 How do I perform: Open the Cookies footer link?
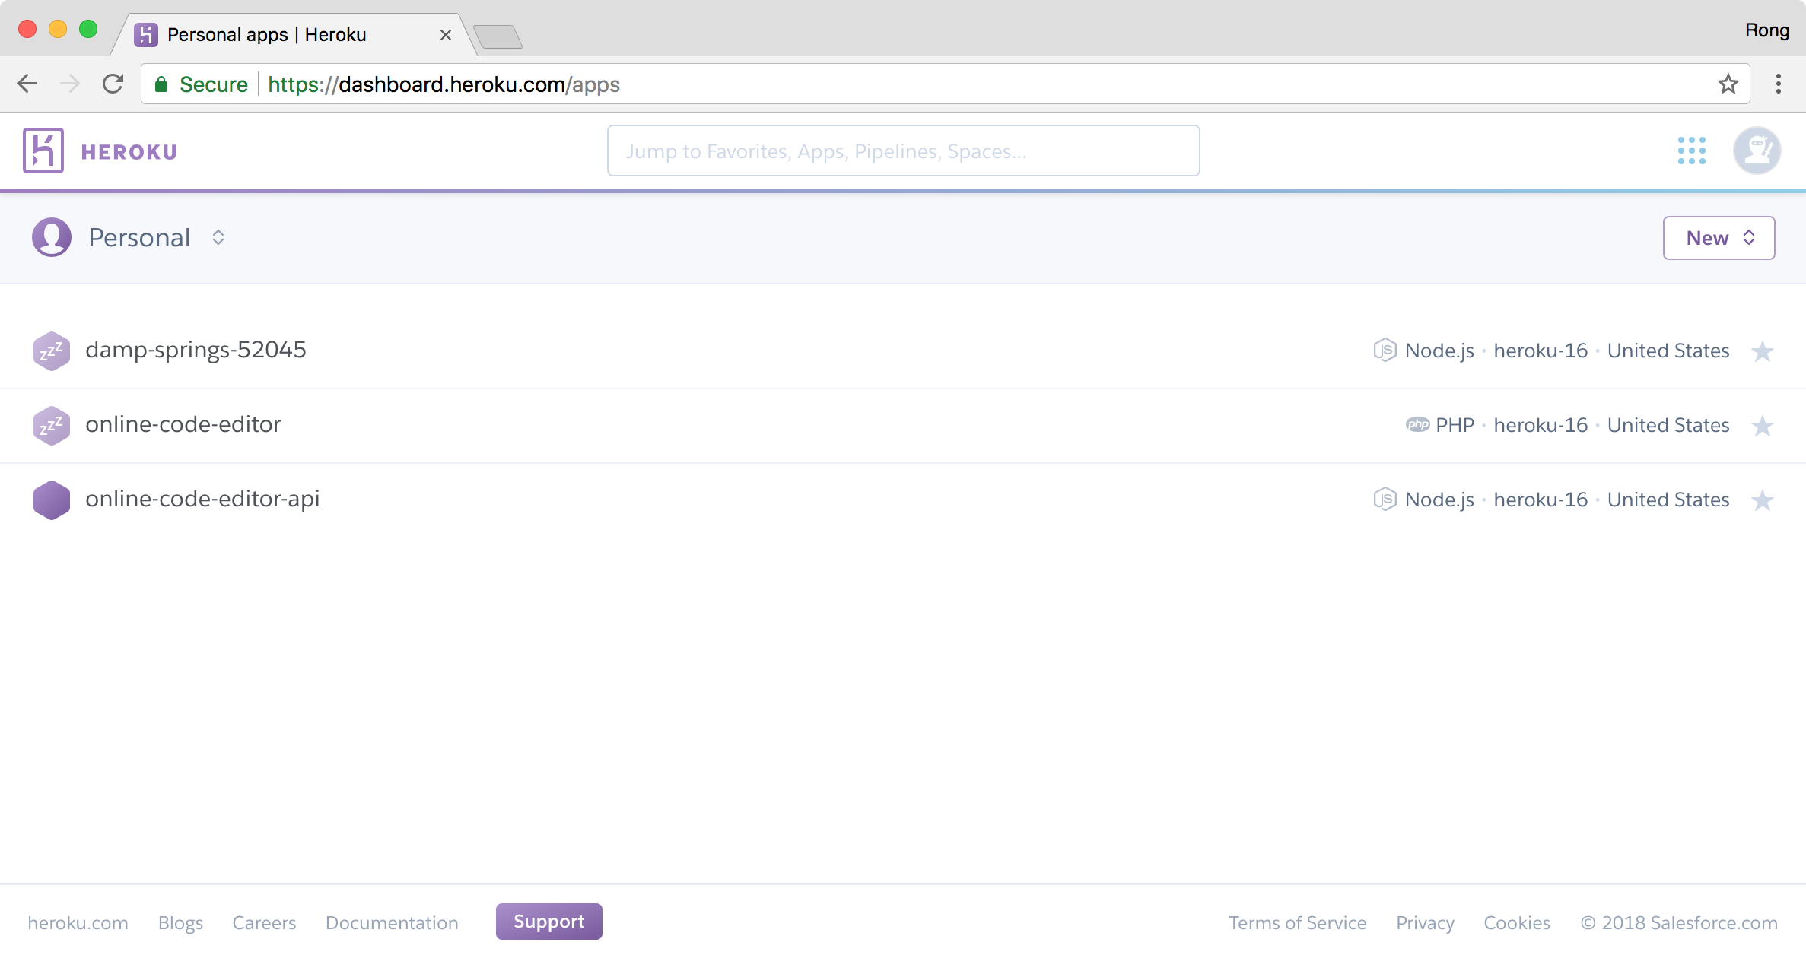1517,922
